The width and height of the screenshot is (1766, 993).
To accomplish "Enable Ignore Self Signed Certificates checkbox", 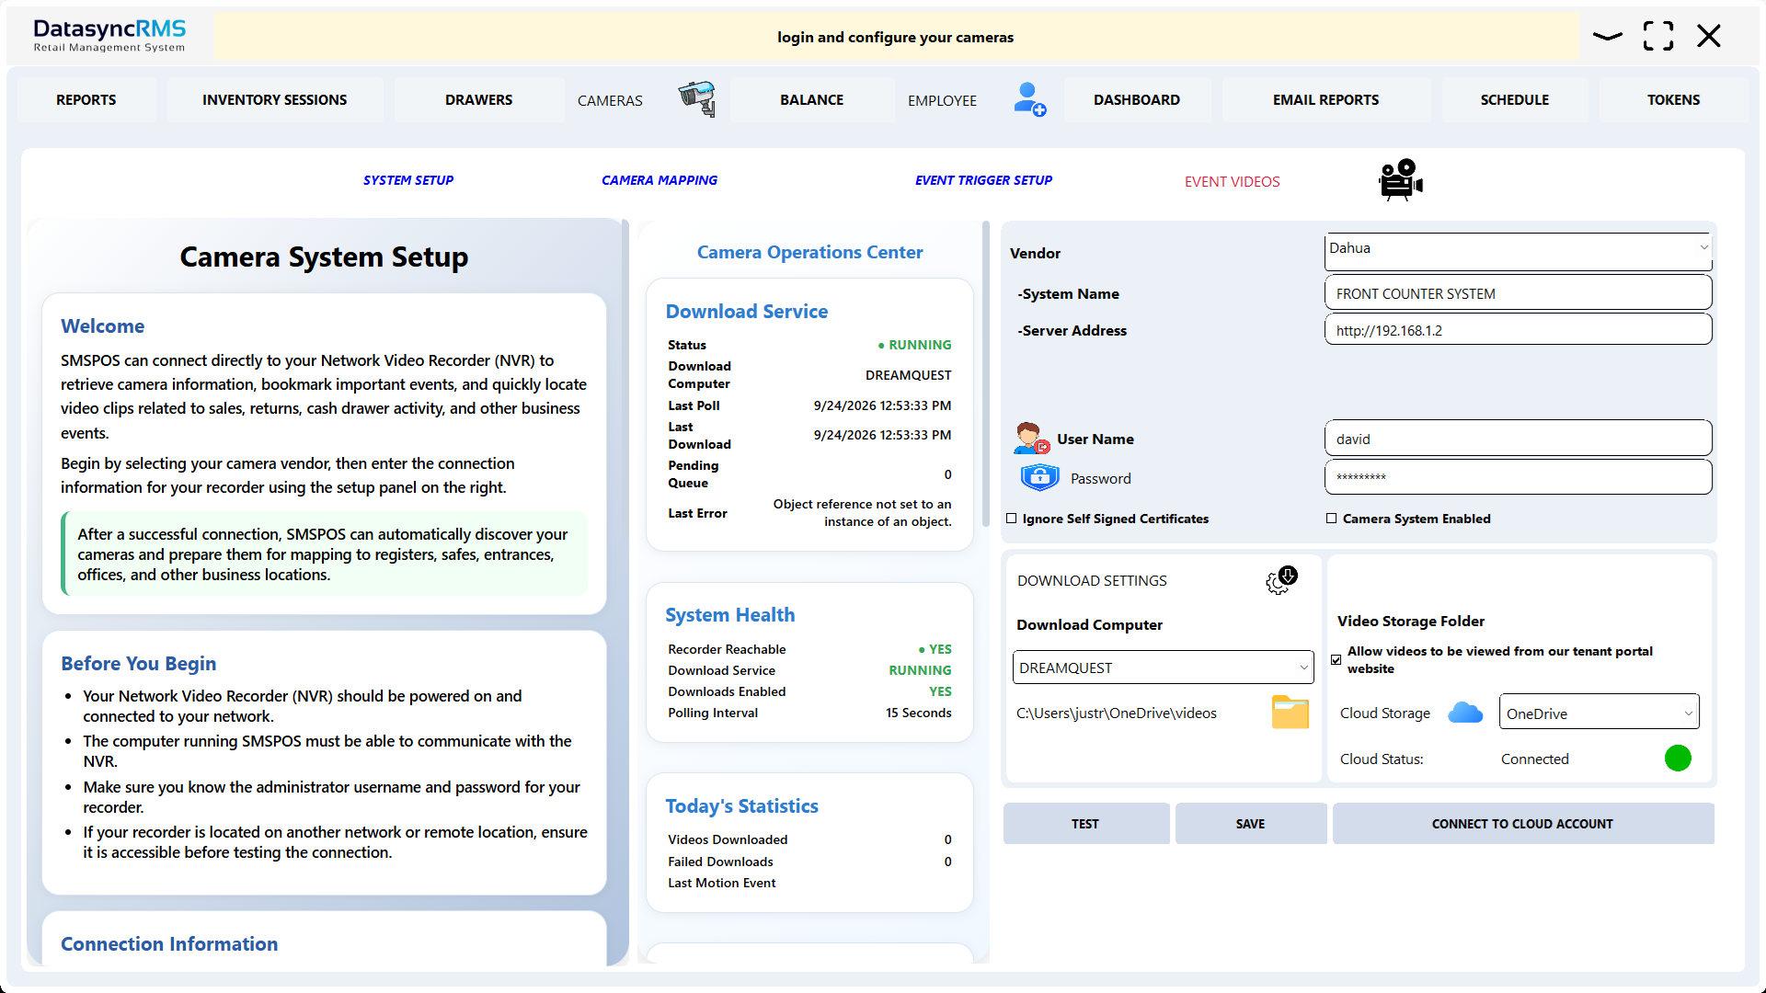I will pyautogui.click(x=1012, y=519).
